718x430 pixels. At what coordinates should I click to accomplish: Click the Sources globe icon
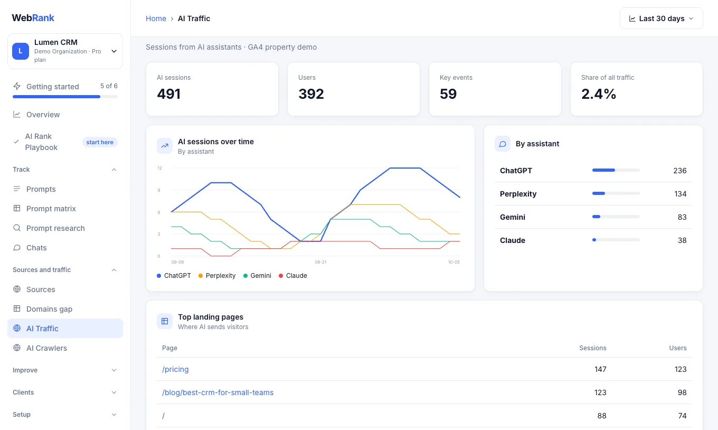pyautogui.click(x=17, y=289)
